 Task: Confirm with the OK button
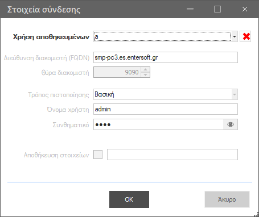(129, 199)
